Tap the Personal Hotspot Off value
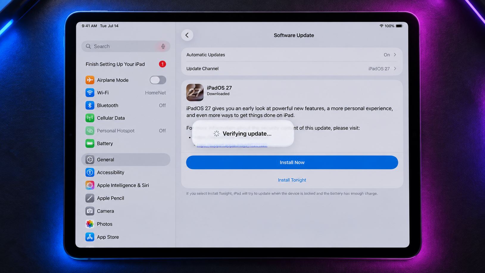The width and height of the screenshot is (485, 273). (162, 131)
